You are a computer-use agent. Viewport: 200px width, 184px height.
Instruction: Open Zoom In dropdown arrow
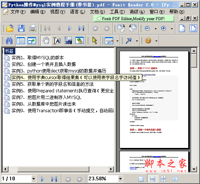(172, 29)
